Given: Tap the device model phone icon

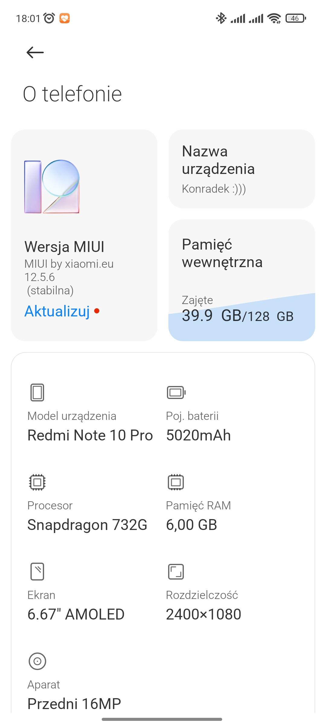Looking at the screenshot, I should pyautogui.click(x=37, y=392).
